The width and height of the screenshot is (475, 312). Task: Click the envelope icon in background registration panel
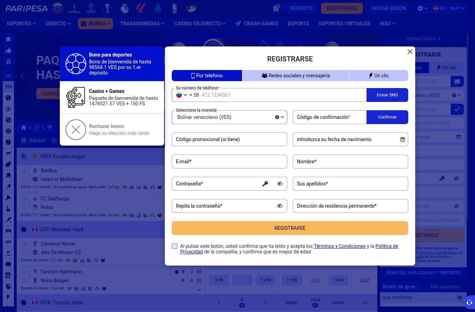pos(457,81)
